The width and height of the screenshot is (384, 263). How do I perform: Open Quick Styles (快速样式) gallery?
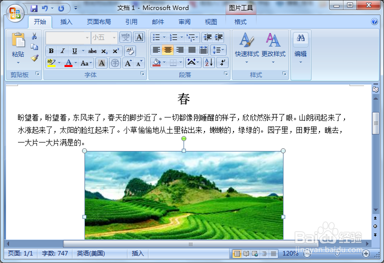coord(246,48)
